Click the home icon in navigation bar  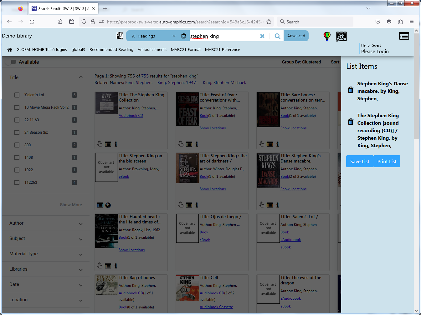pyautogui.click(x=10, y=50)
